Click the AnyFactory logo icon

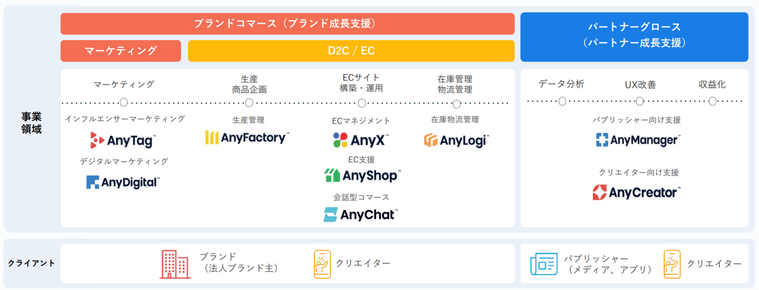[x=212, y=138]
